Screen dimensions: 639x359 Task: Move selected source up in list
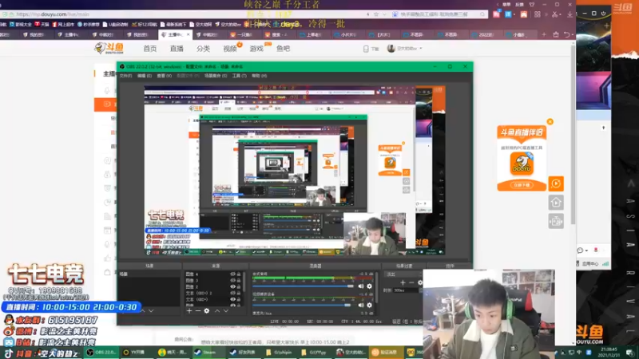[x=217, y=311]
